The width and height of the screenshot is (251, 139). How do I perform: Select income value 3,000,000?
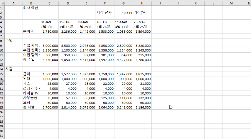[x=49, y=46]
